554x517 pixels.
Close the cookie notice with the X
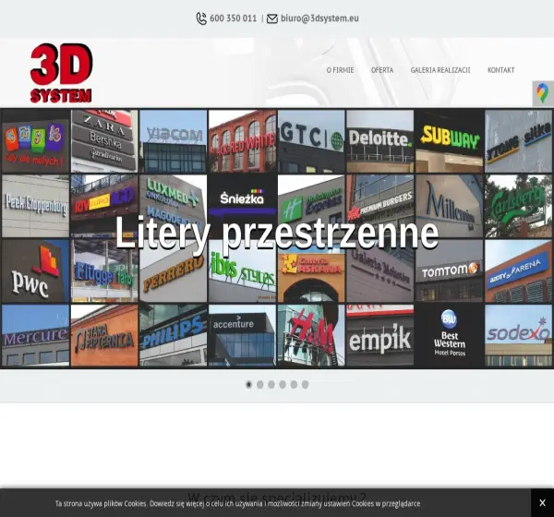pyautogui.click(x=542, y=502)
